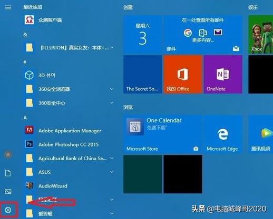Open the OneNote tile

(x=223, y=74)
